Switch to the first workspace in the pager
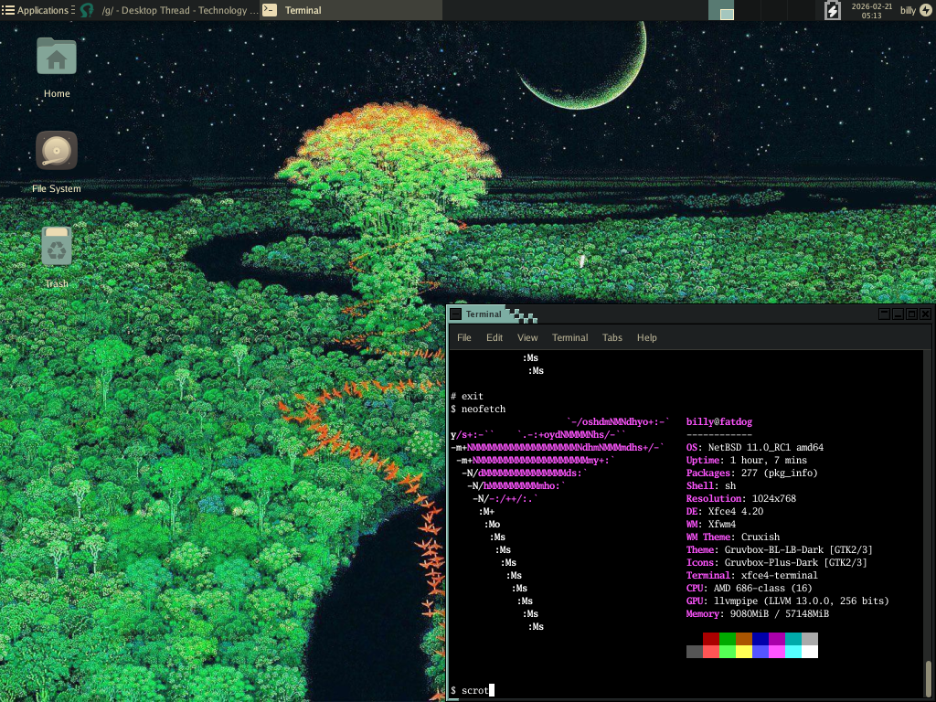 [x=721, y=10]
